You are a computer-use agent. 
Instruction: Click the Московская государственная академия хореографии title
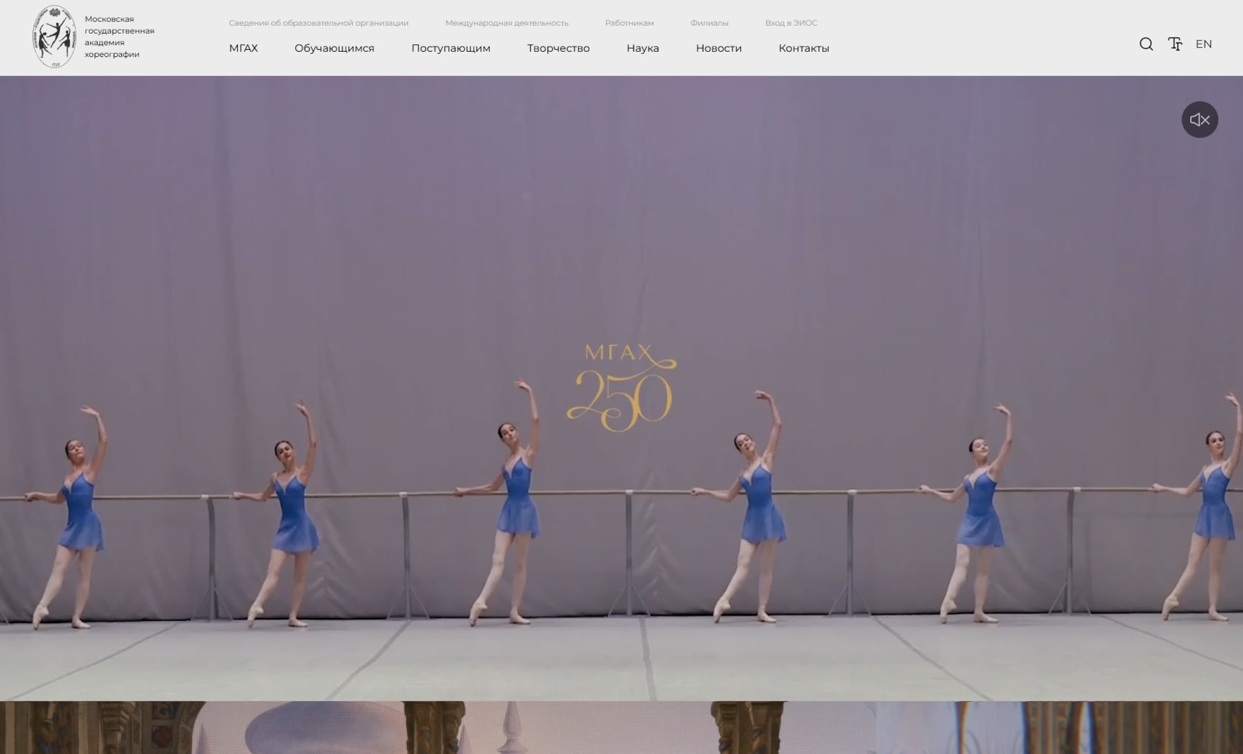tap(119, 37)
